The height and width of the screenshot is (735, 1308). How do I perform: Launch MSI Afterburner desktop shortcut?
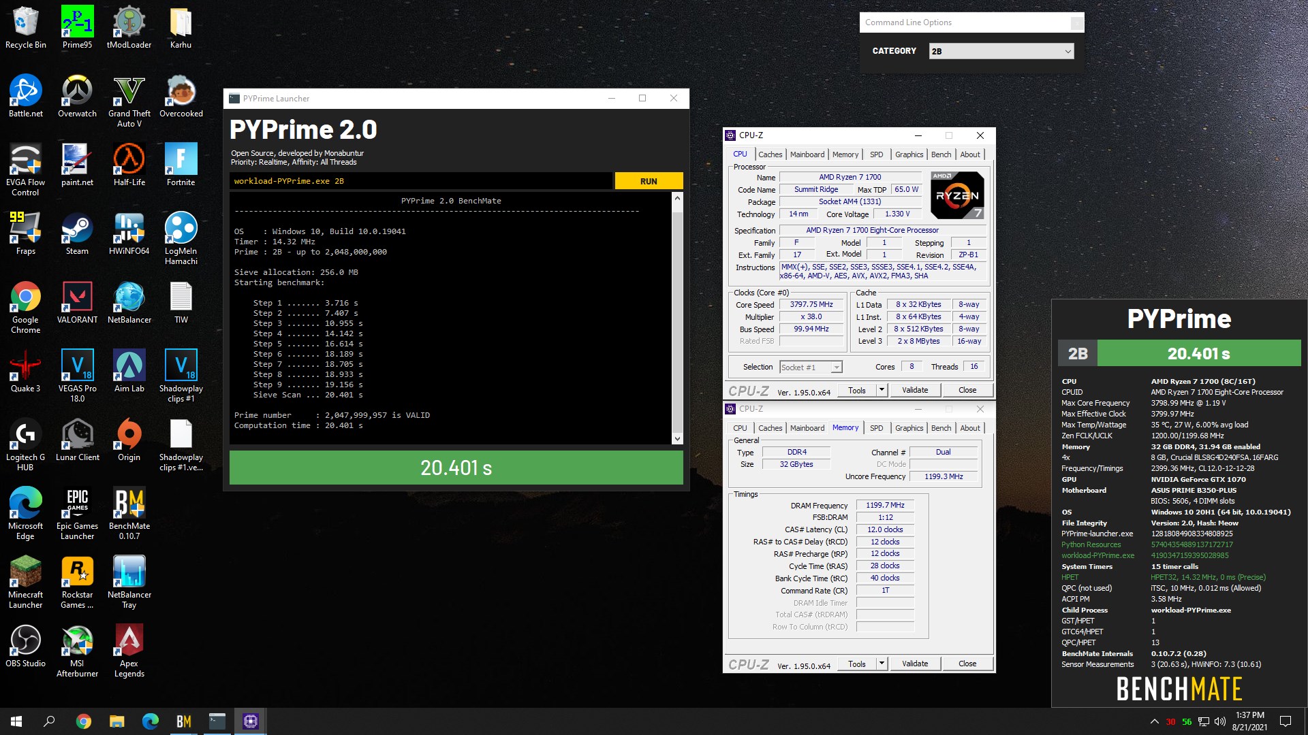[77, 651]
